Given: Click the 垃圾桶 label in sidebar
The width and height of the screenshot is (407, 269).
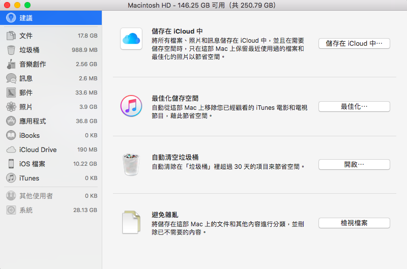Looking at the screenshot, I should [30, 50].
